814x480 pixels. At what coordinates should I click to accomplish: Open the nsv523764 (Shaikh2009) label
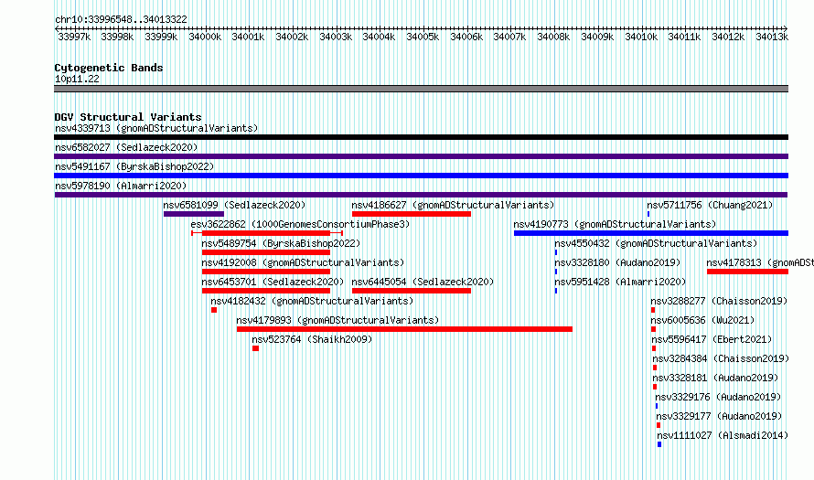(312, 339)
